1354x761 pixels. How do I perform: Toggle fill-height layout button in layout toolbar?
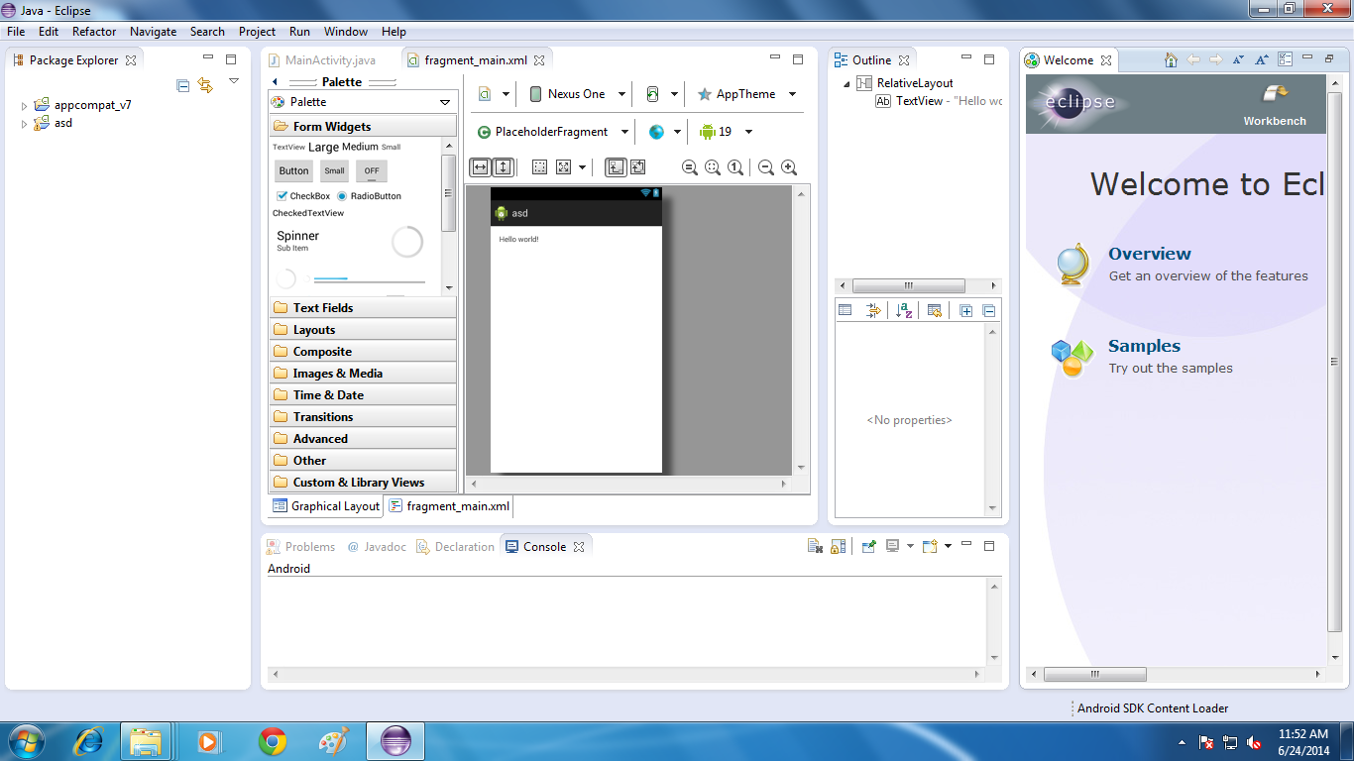tap(503, 166)
